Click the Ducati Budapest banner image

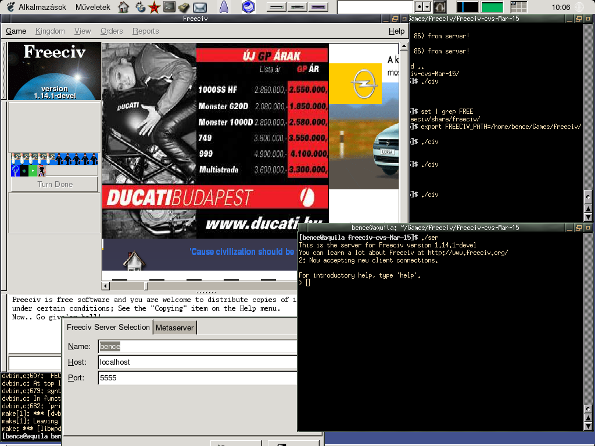[215, 197]
